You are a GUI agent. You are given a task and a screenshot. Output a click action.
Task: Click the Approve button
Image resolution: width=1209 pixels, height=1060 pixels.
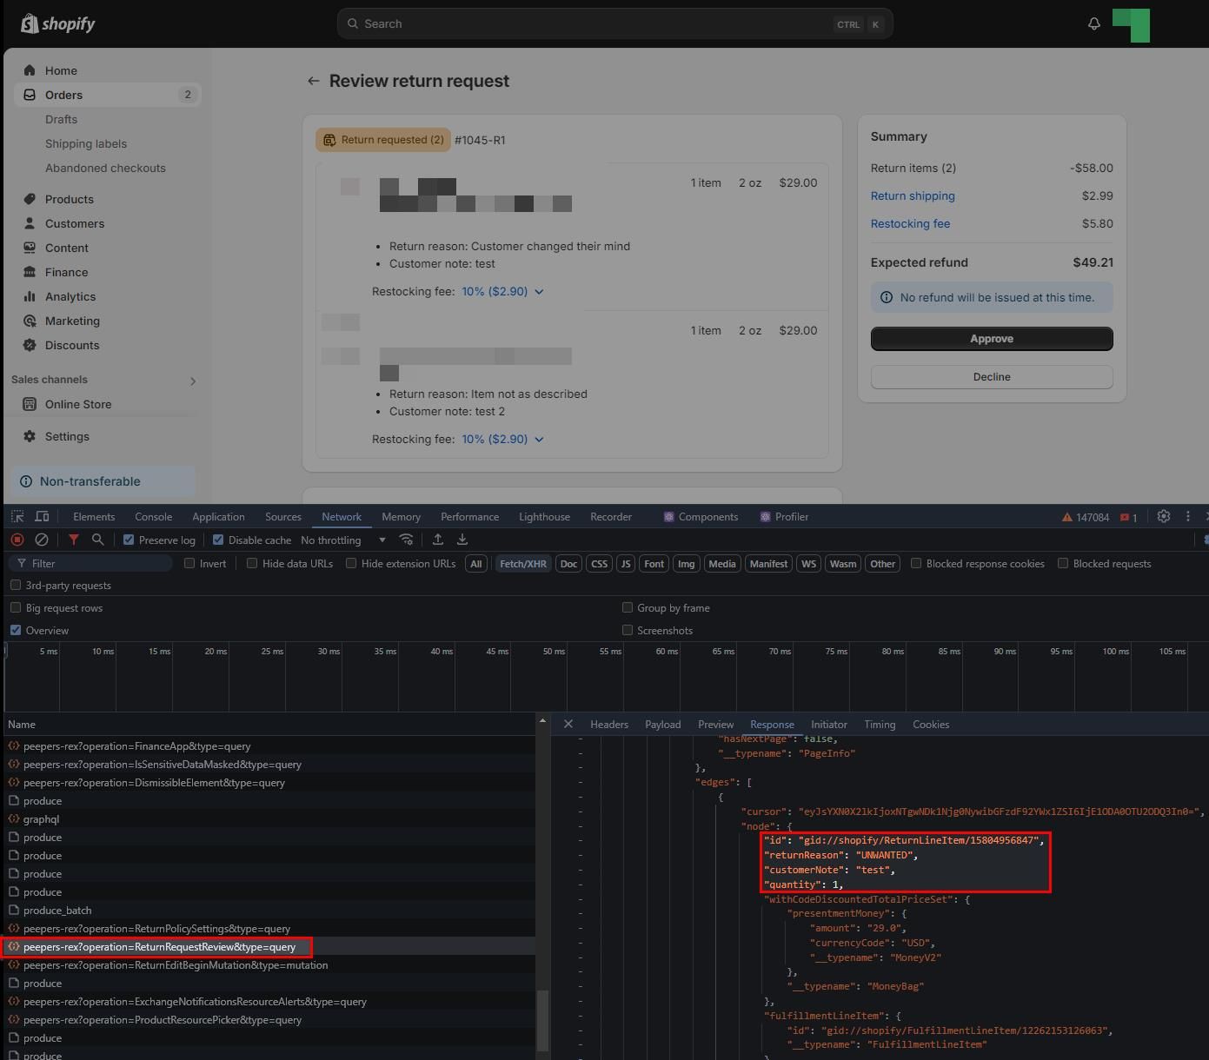pos(991,339)
